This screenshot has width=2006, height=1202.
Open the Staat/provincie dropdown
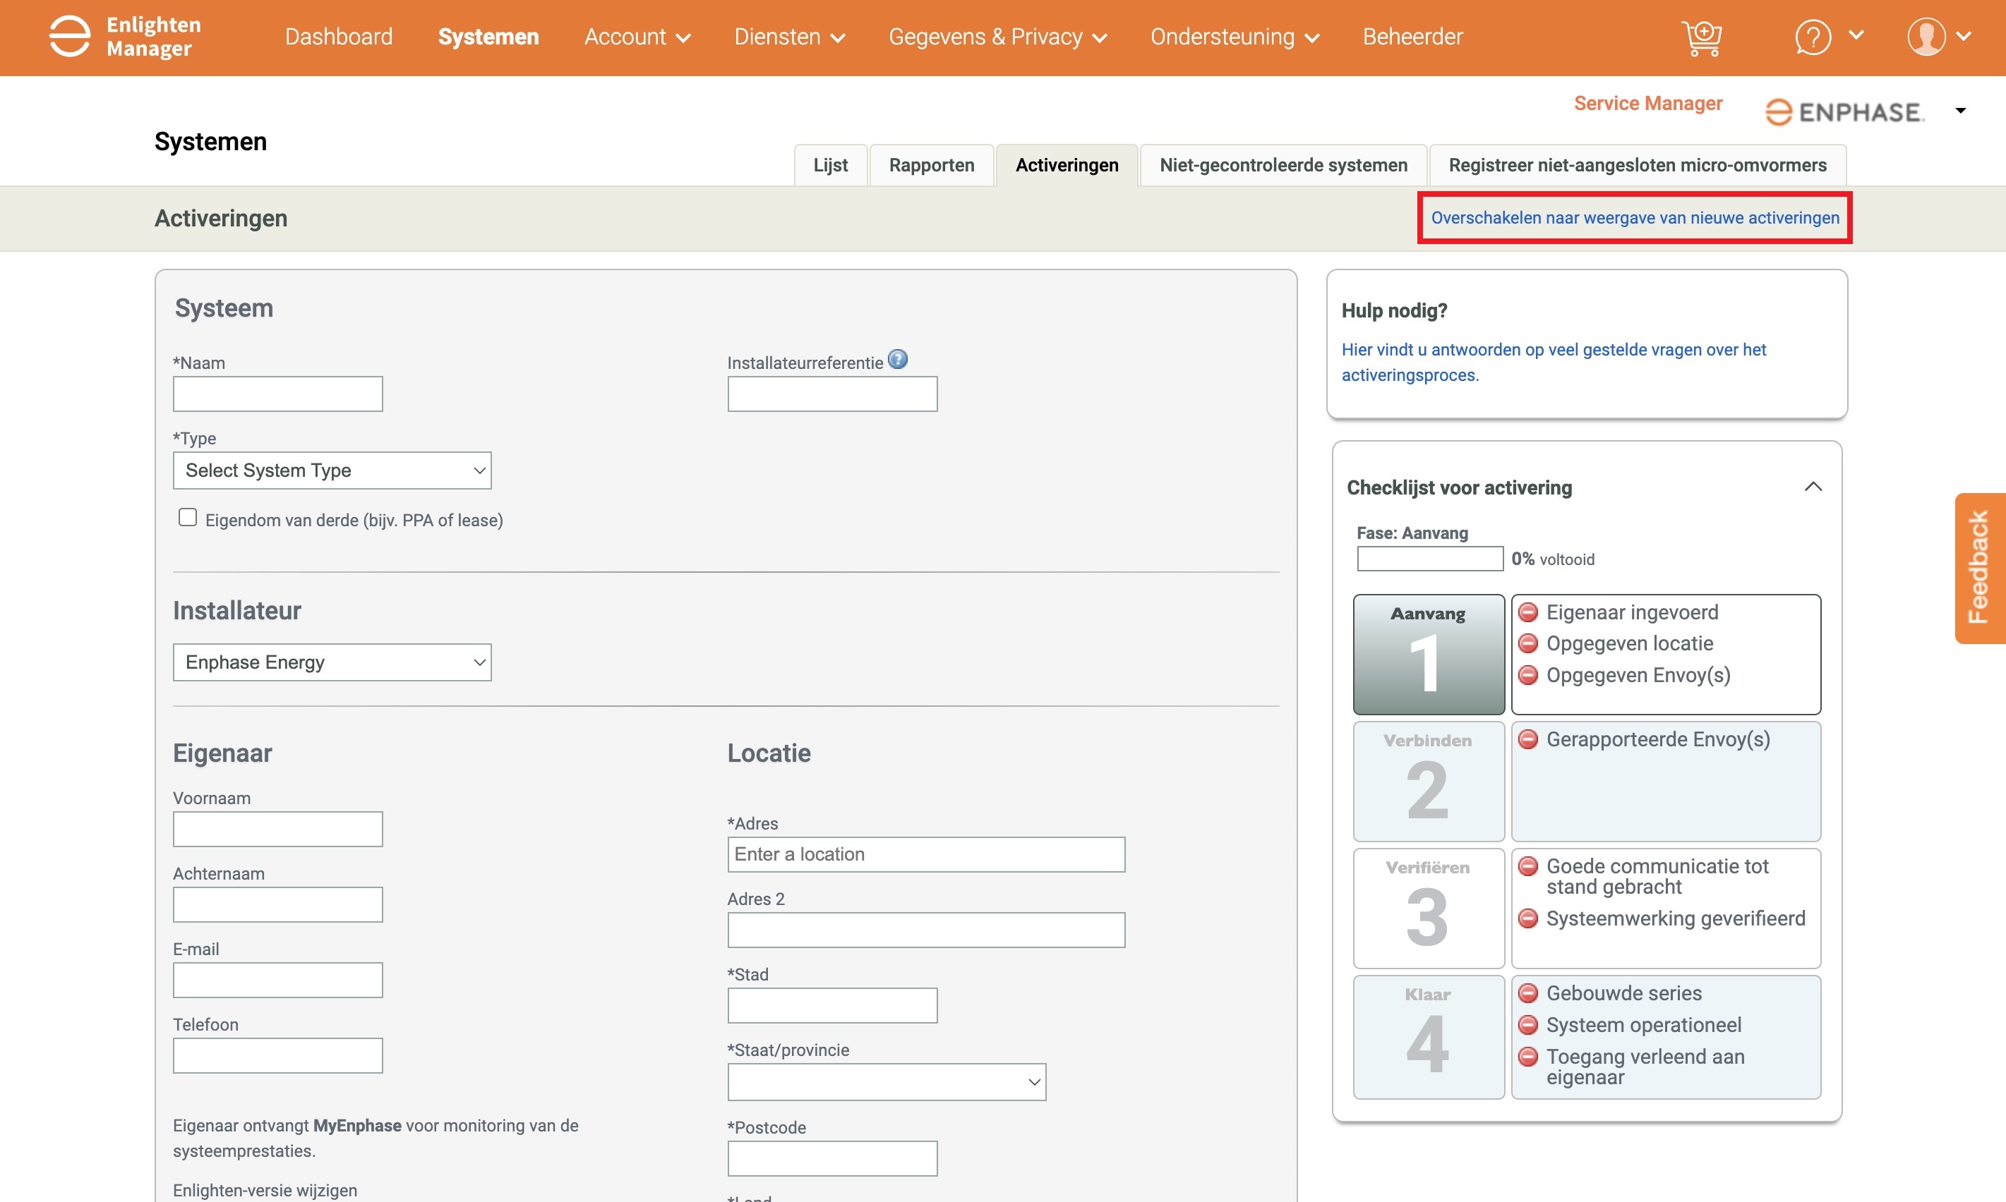(x=887, y=1082)
